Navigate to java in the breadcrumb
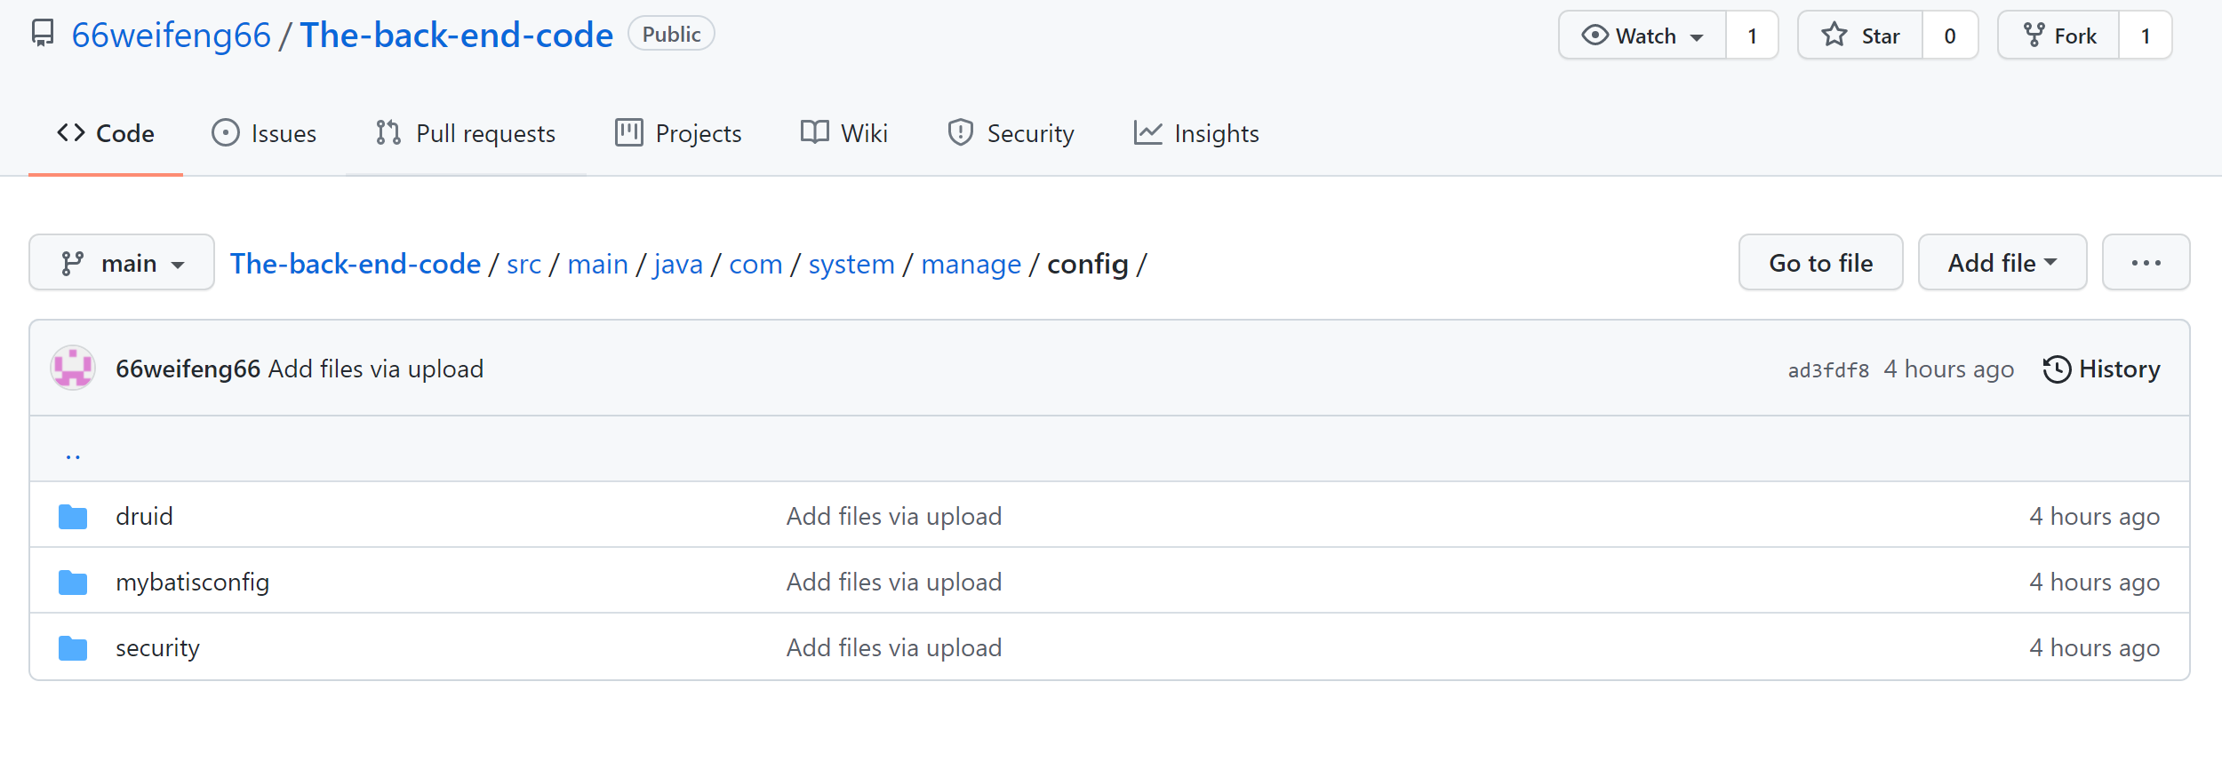 point(678,264)
